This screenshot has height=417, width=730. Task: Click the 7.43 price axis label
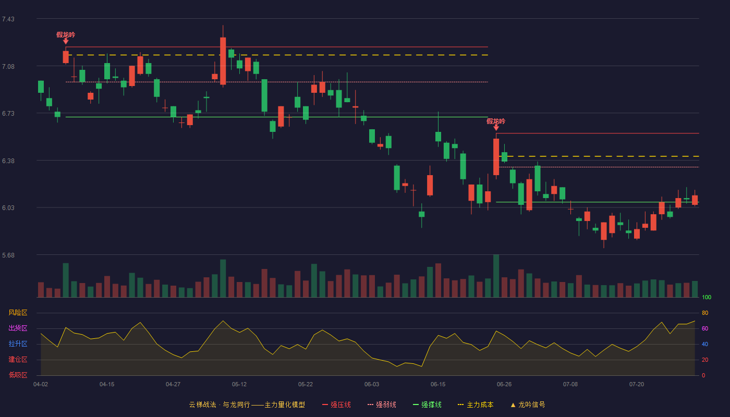point(8,19)
